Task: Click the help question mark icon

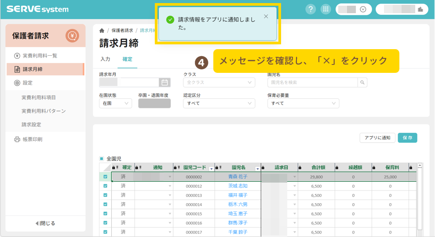Action: click(311, 9)
